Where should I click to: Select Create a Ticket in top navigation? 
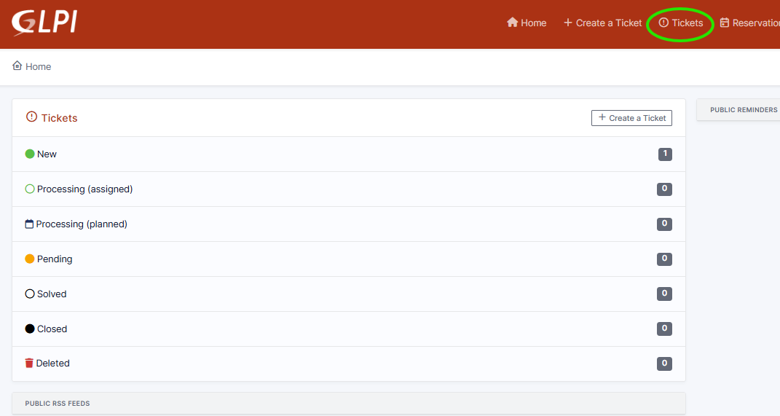(602, 23)
